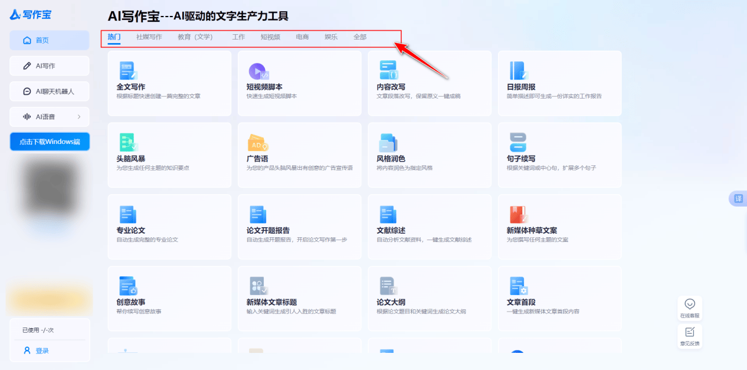Click the 专业论文 blue document icon

coord(128,215)
